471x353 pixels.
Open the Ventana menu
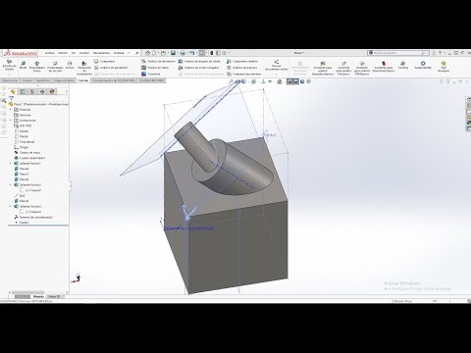coord(119,53)
